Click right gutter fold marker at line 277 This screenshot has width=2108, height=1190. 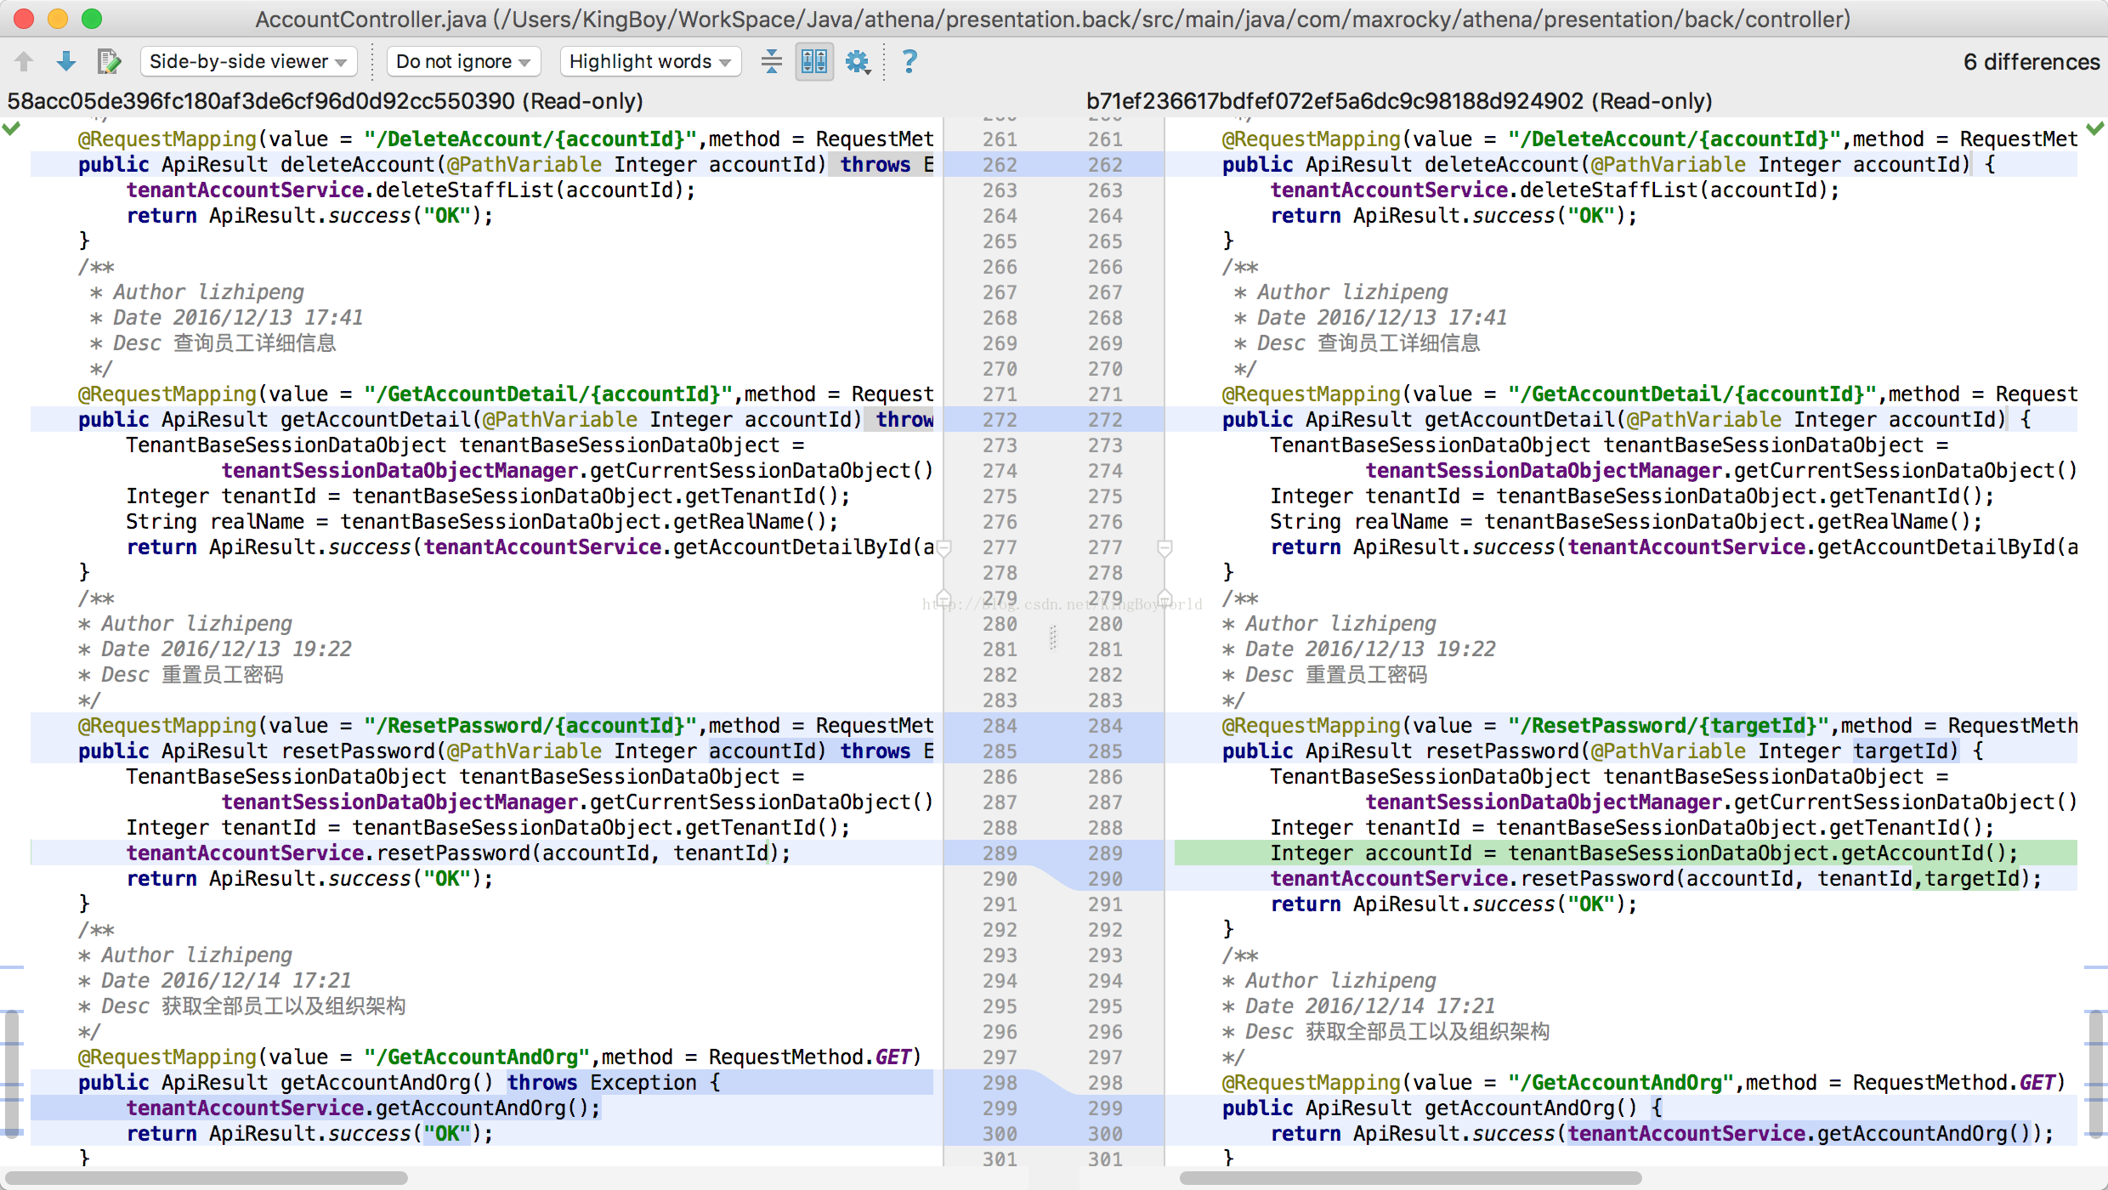tap(1164, 548)
